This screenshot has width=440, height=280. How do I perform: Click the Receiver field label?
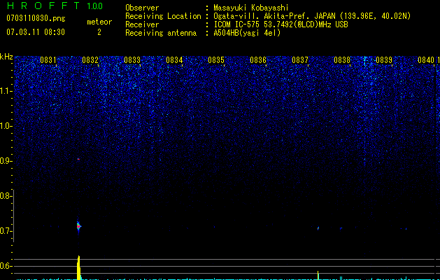142,24
